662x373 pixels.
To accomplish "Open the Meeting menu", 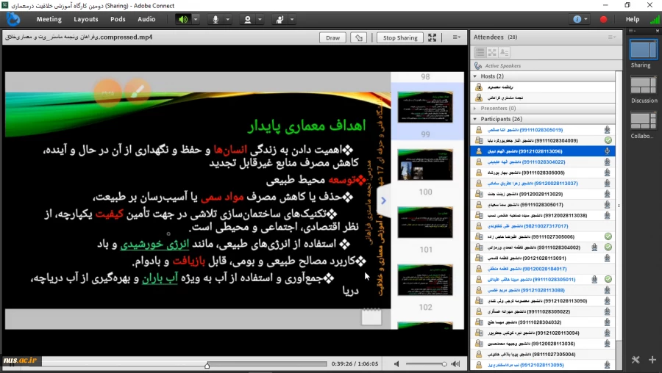I will (49, 19).
